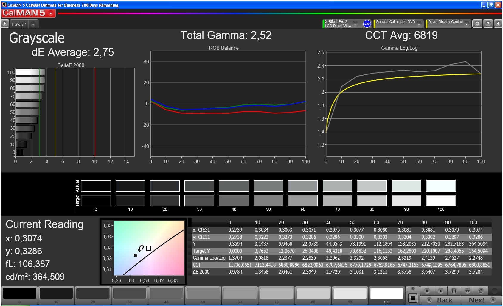Viewport: 503px width, 306px height.
Task: Click the blue 238 meter indicator
Action: pos(367,24)
